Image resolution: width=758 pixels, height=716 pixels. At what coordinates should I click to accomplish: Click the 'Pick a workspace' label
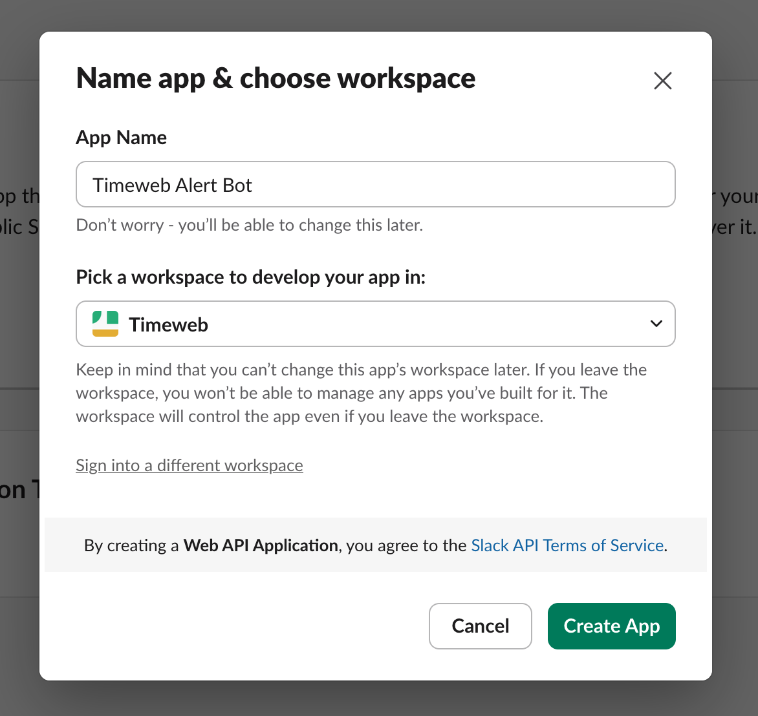tap(250, 277)
